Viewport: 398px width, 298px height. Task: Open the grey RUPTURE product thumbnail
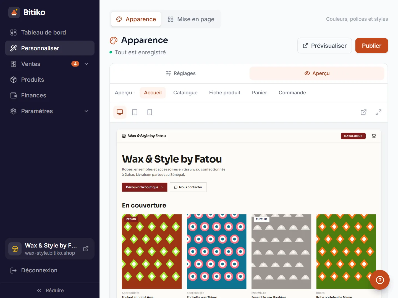pos(281,252)
